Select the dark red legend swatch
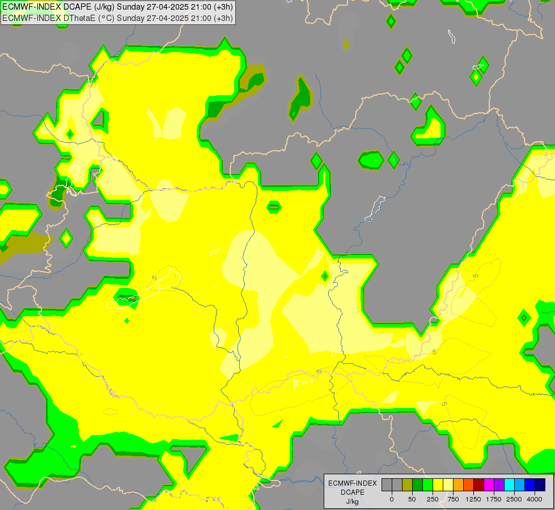Image resolution: width=555 pixels, height=510 pixels. 479,484
